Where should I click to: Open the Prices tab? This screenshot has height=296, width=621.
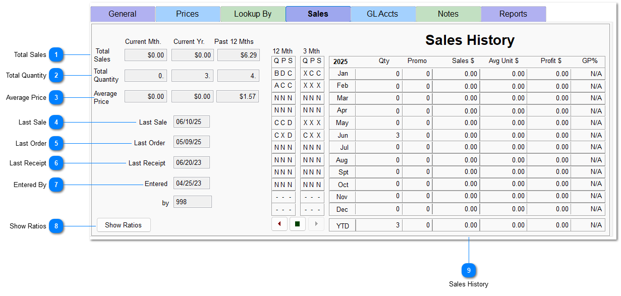[188, 14]
